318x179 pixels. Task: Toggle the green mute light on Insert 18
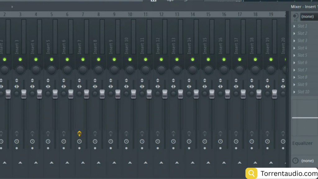(255, 59)
